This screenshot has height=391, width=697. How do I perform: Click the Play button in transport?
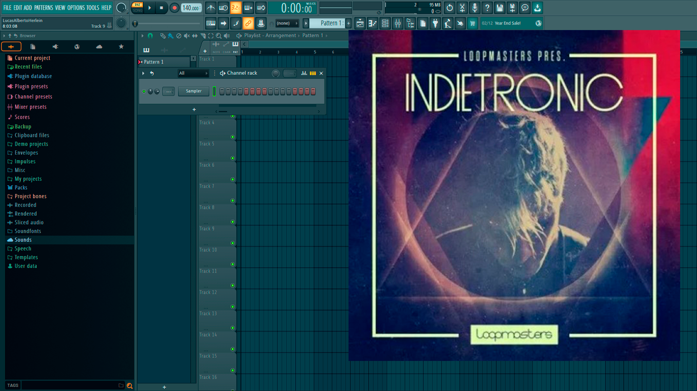pos(150,8)
